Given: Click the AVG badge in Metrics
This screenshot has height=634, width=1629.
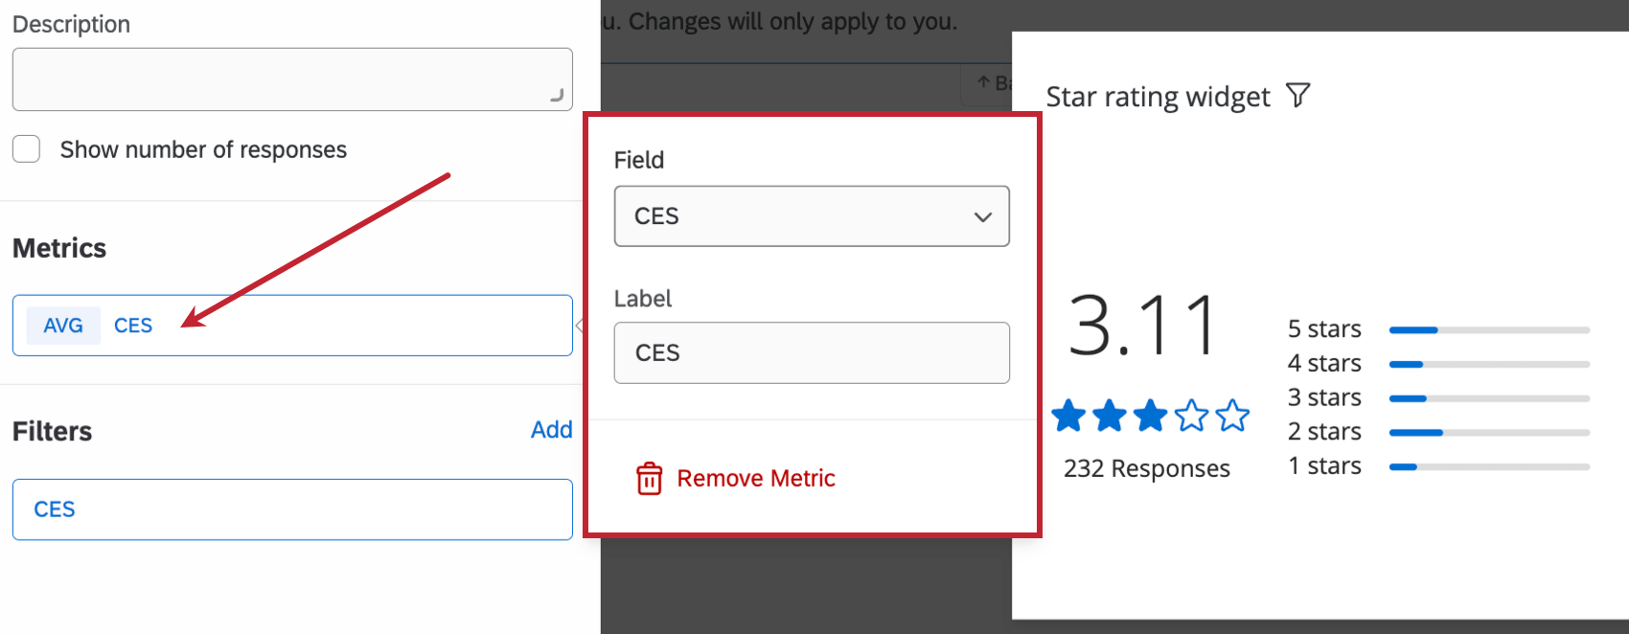Looking at the screenshot, I should click(63, 326).
